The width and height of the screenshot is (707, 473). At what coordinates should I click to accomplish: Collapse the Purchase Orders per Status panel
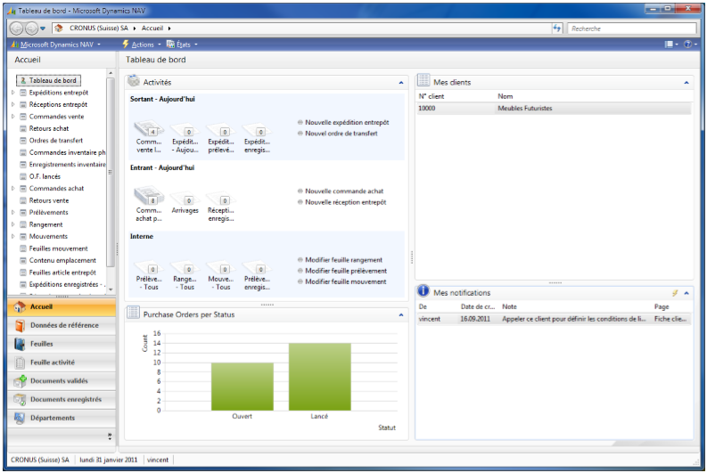pyautogui.click(x=401, y=314)
